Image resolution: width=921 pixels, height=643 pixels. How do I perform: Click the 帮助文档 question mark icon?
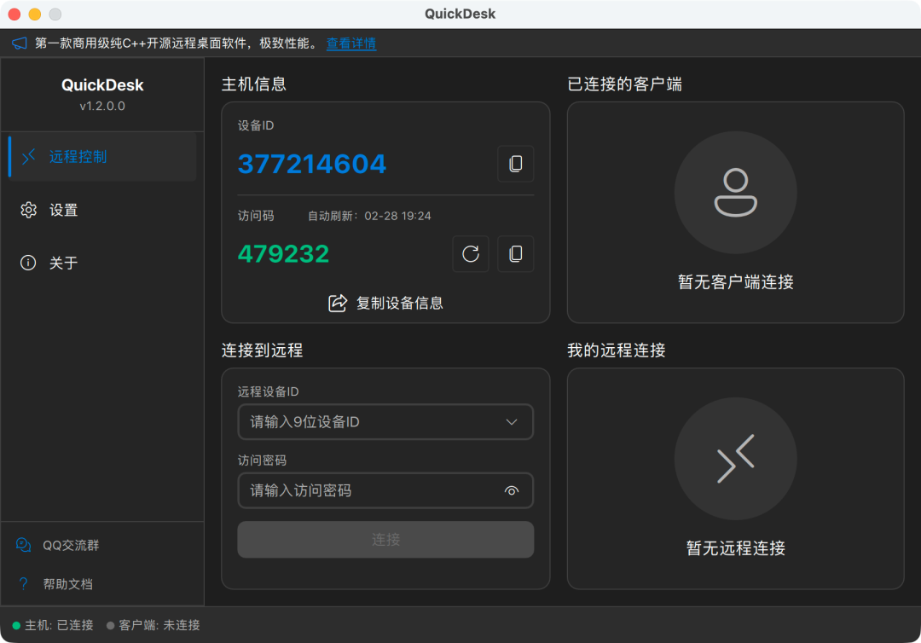[23, 584]
